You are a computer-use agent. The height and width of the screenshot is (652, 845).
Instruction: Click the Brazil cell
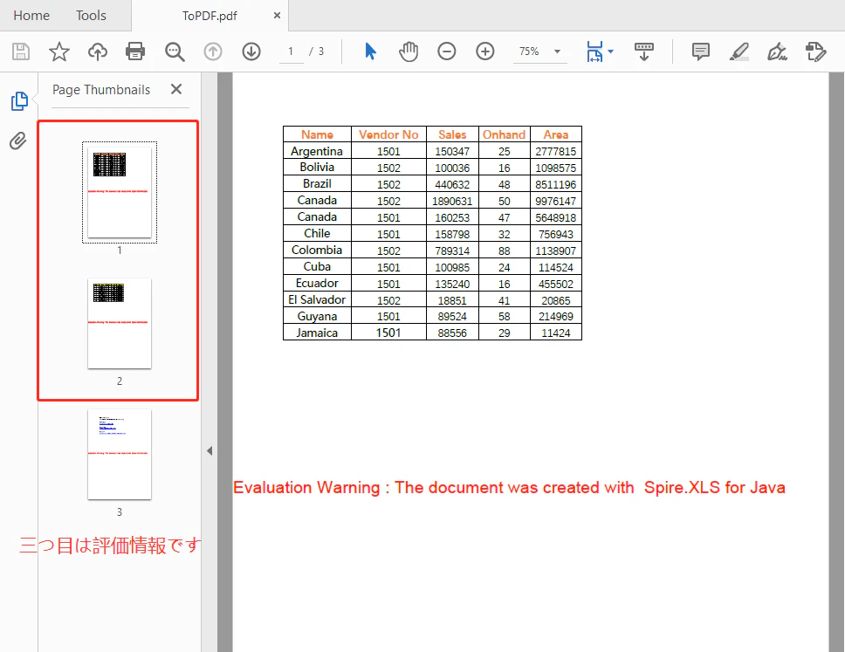coord(317,184)
